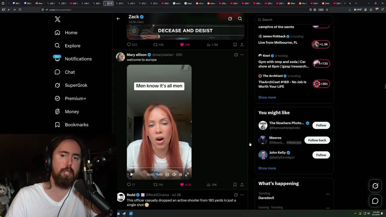
Task: Go back with the profile header arrow
Action: point(118,19)
